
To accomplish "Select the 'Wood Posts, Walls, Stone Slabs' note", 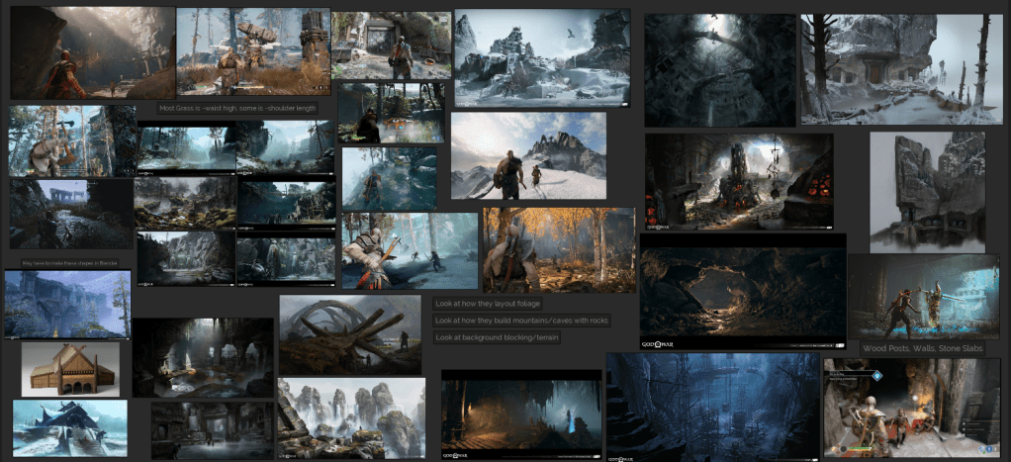I will (922, 348).
